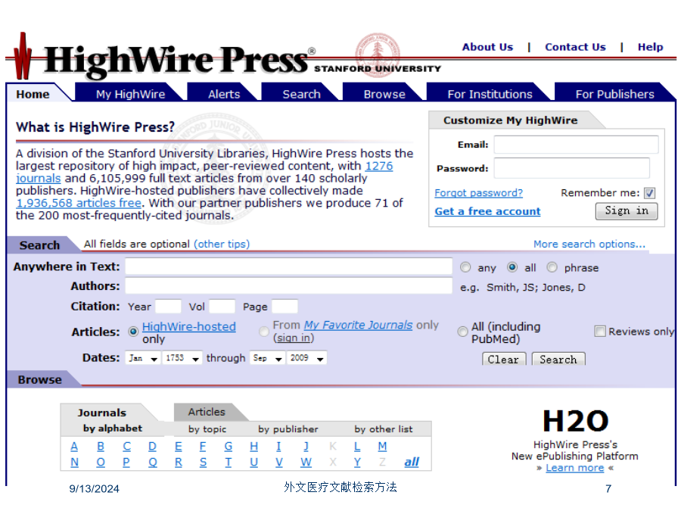Choose by publisher listing
The height and width of the screenshot is (511, 681).
[x=288, y=429]
